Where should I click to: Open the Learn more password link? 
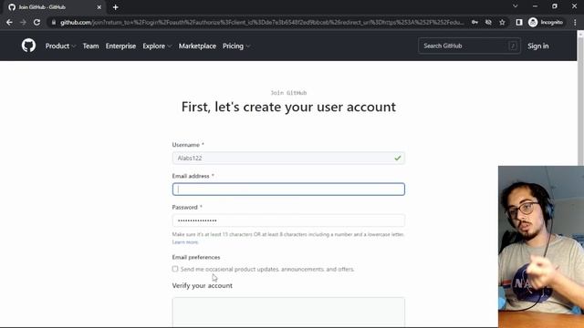[185, 242]
